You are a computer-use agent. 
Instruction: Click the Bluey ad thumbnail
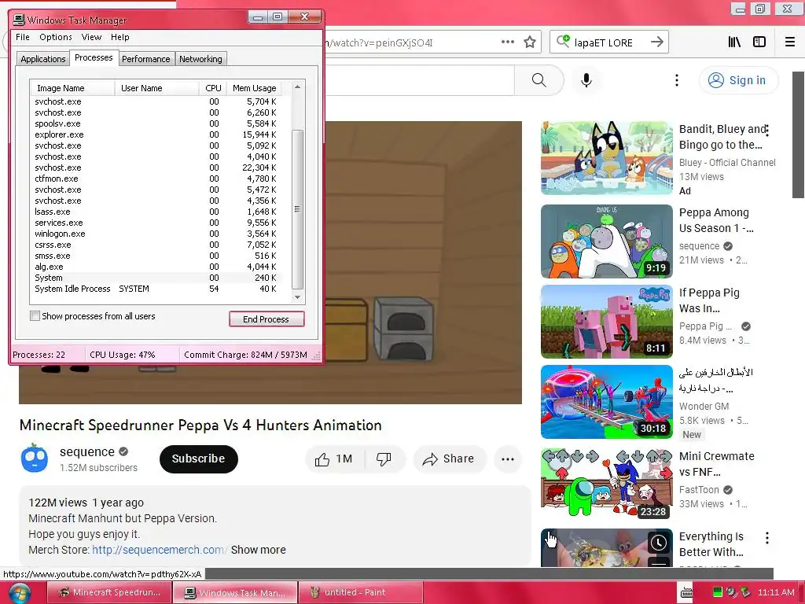(x=607, y=158)
